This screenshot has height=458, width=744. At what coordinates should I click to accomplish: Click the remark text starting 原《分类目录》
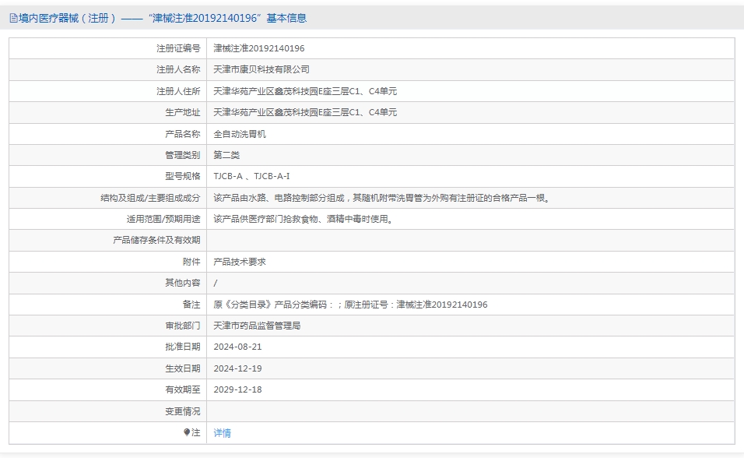click(350, 305)
